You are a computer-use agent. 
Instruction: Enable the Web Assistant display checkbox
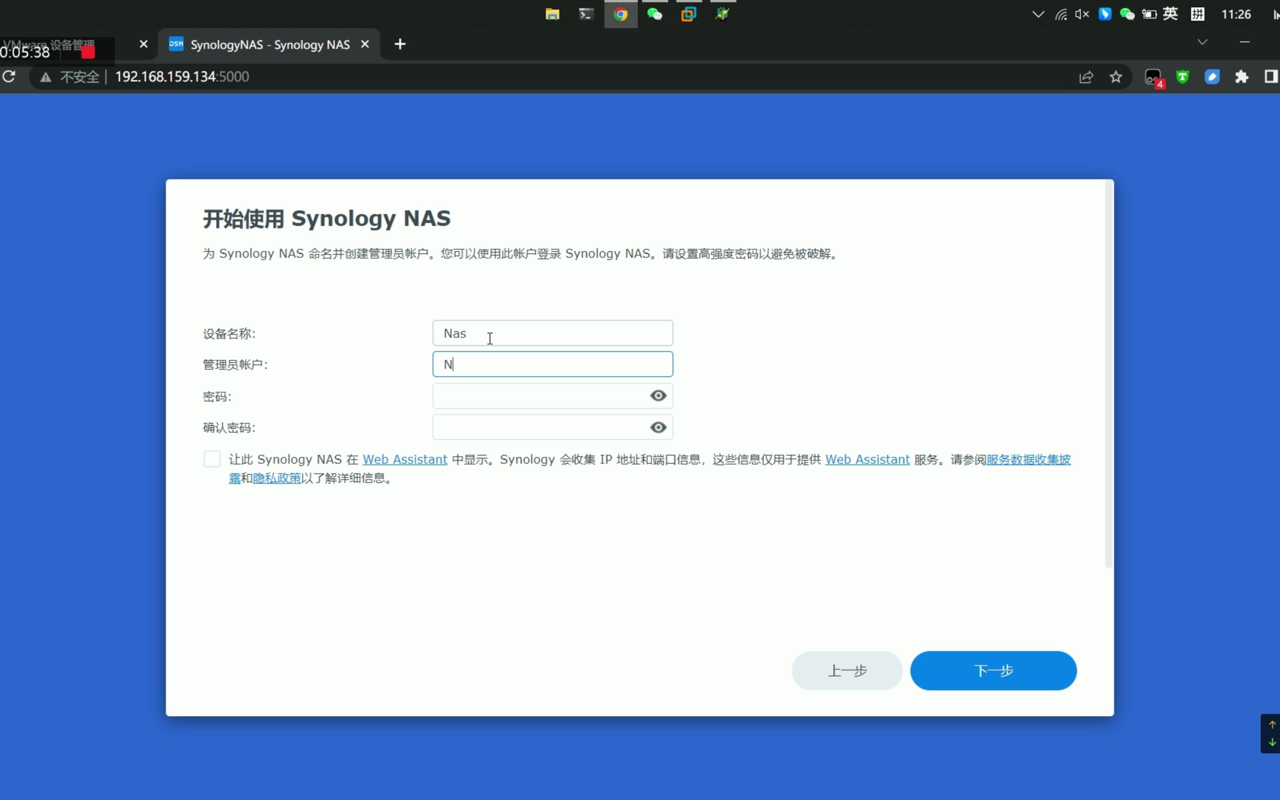(212, 459)
